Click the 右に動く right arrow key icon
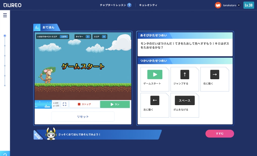Screen dimensions: 257x156 point(214,74)
